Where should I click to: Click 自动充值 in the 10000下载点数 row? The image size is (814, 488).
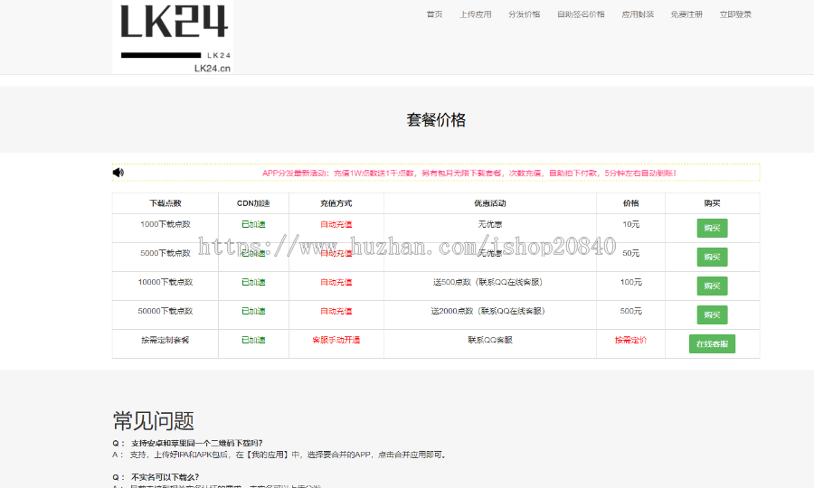336,282
